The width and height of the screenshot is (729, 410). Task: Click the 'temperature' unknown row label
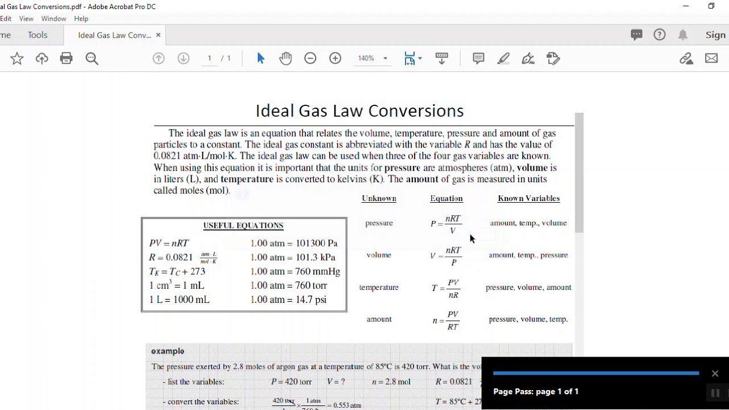pos(379,288)
